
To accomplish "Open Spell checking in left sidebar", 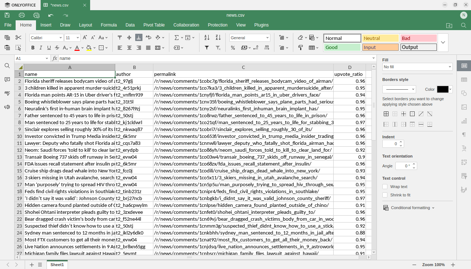I will pos(7,93).
